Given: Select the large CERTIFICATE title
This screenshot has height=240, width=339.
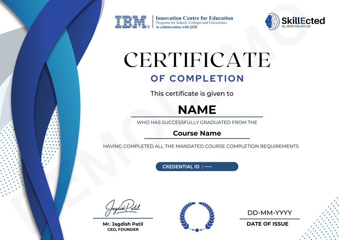Looking at the screenshot, I should (197, 60).
